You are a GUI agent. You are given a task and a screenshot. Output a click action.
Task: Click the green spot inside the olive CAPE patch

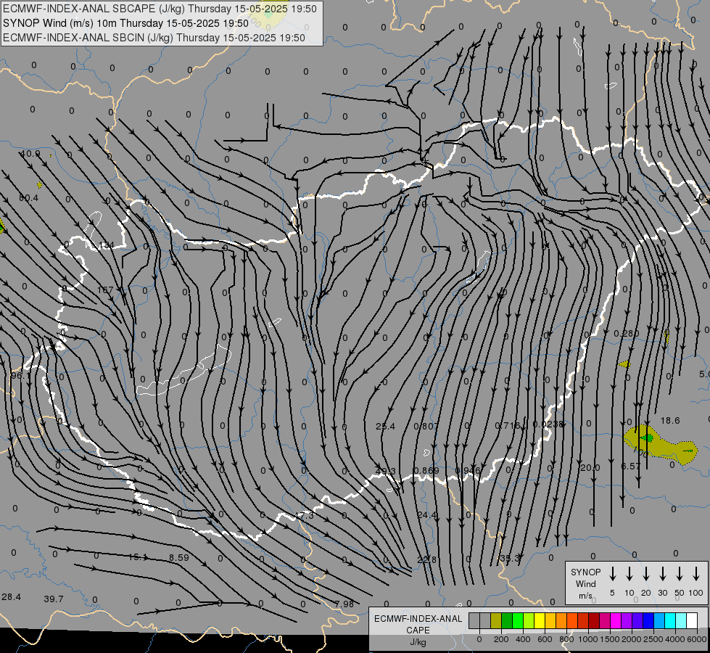(x=648, y=438)
